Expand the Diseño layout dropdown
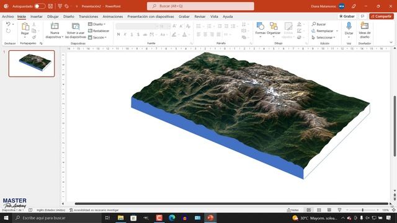 tap(97, 24)
